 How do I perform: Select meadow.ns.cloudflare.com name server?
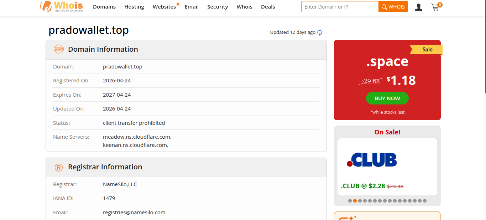click(137, 137)
